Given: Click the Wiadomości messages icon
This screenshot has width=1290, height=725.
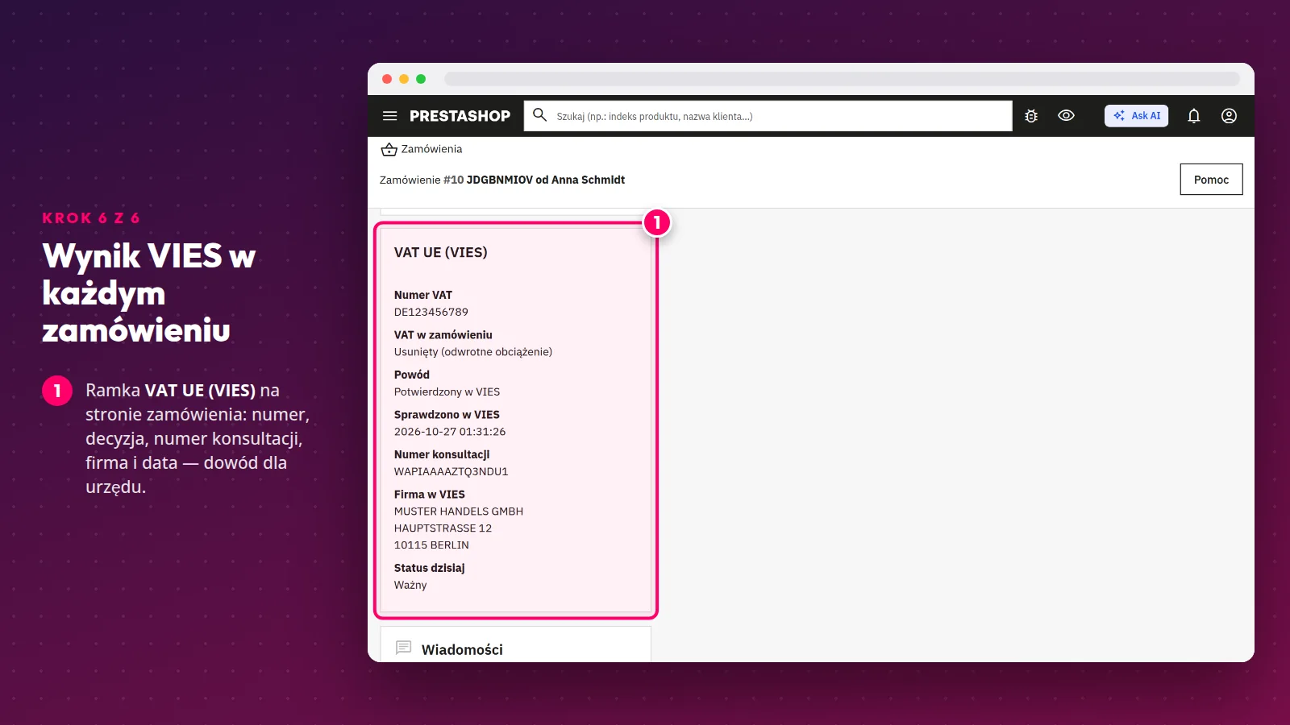Looking at the screenshot, I should point(404,648).
